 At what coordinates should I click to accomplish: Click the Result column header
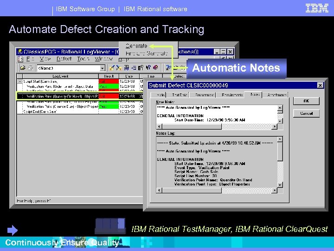109,76
